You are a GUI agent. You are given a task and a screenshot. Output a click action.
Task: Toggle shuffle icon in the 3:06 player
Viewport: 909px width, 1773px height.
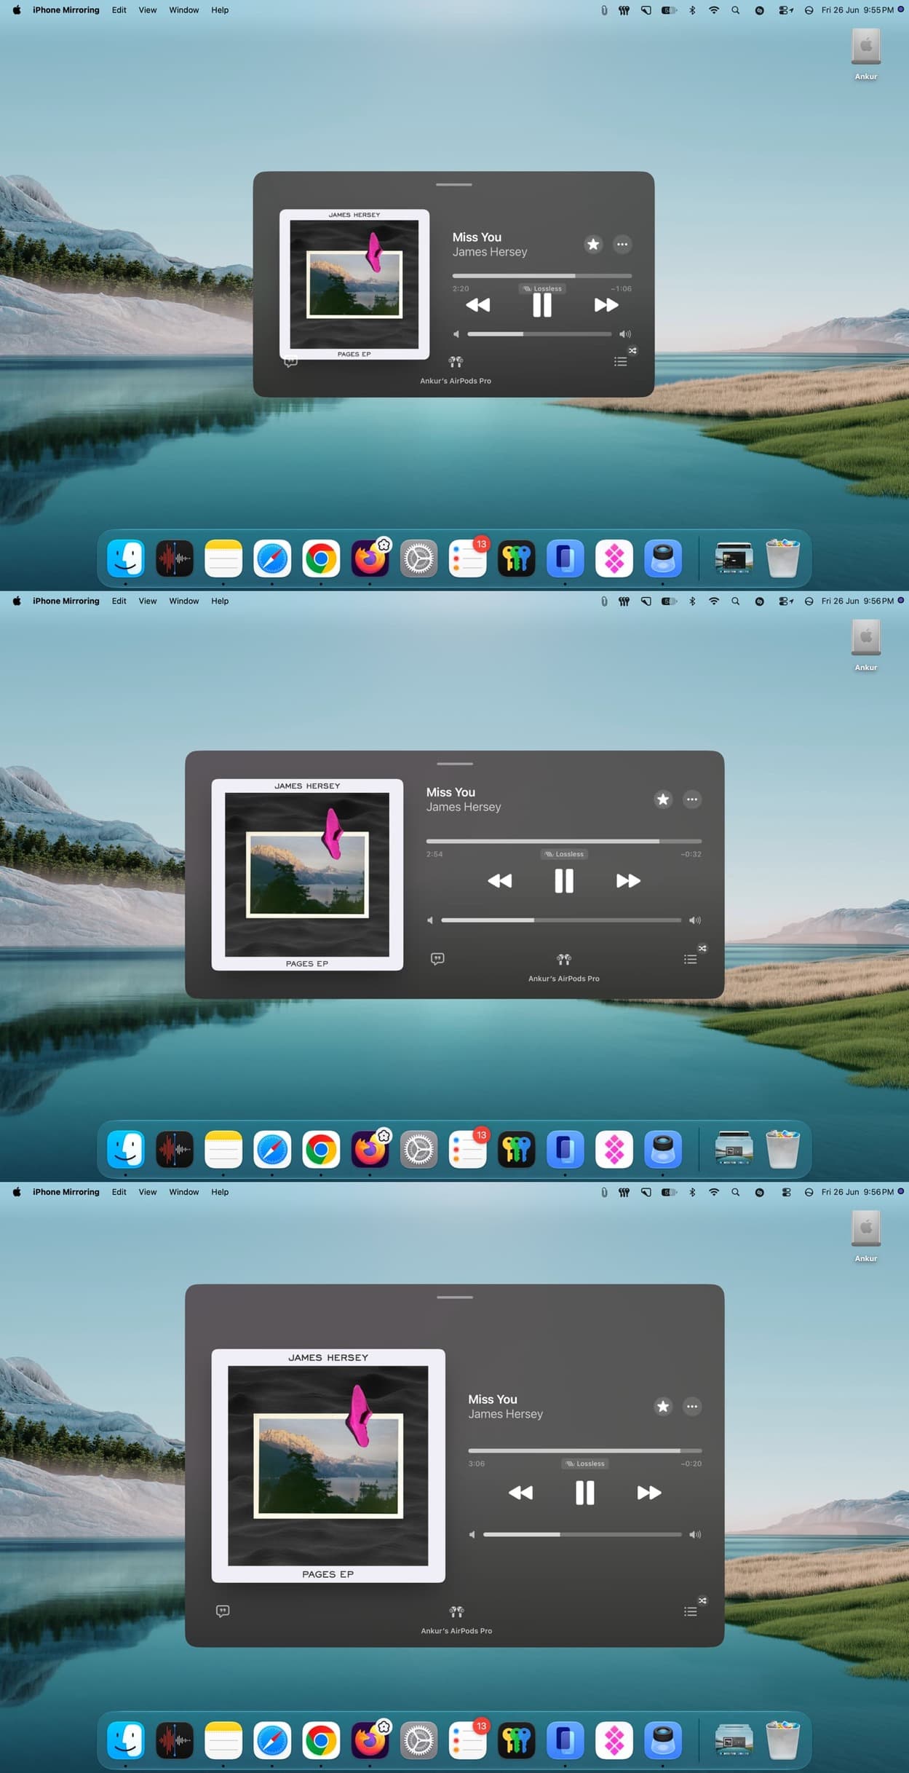pos(702,1600)
